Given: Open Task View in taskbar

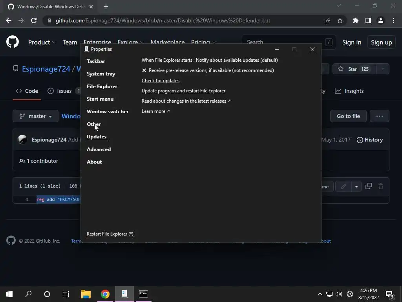Looking at the screenshot, I should pyautogui.click(x=66, y=294).
